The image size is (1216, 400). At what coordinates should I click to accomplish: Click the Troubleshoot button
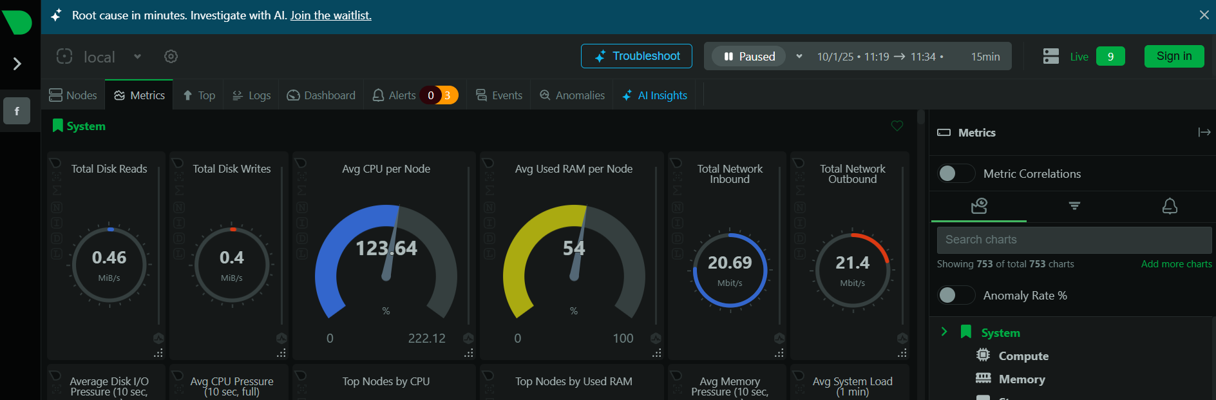pos(636,56)
